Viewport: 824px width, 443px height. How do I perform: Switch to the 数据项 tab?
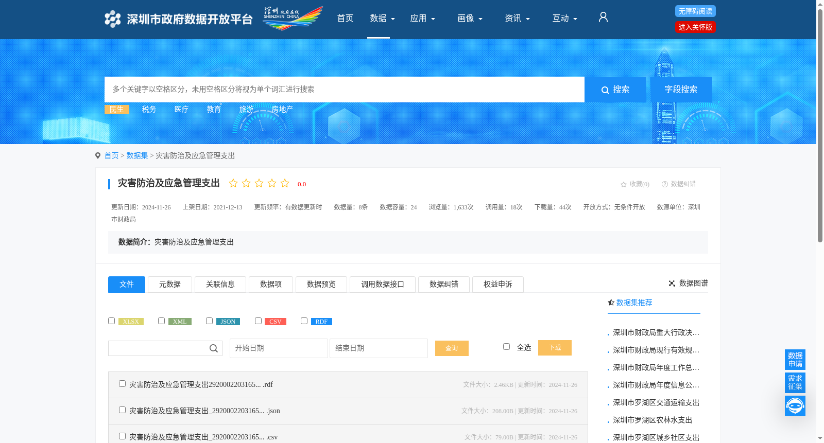coord(271,285)
